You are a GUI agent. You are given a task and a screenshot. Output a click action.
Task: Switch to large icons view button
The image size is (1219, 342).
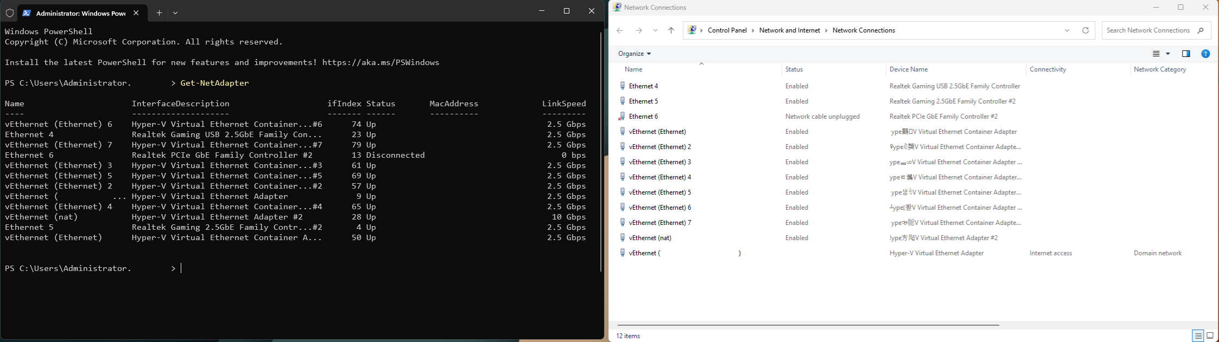(1210, 336)
